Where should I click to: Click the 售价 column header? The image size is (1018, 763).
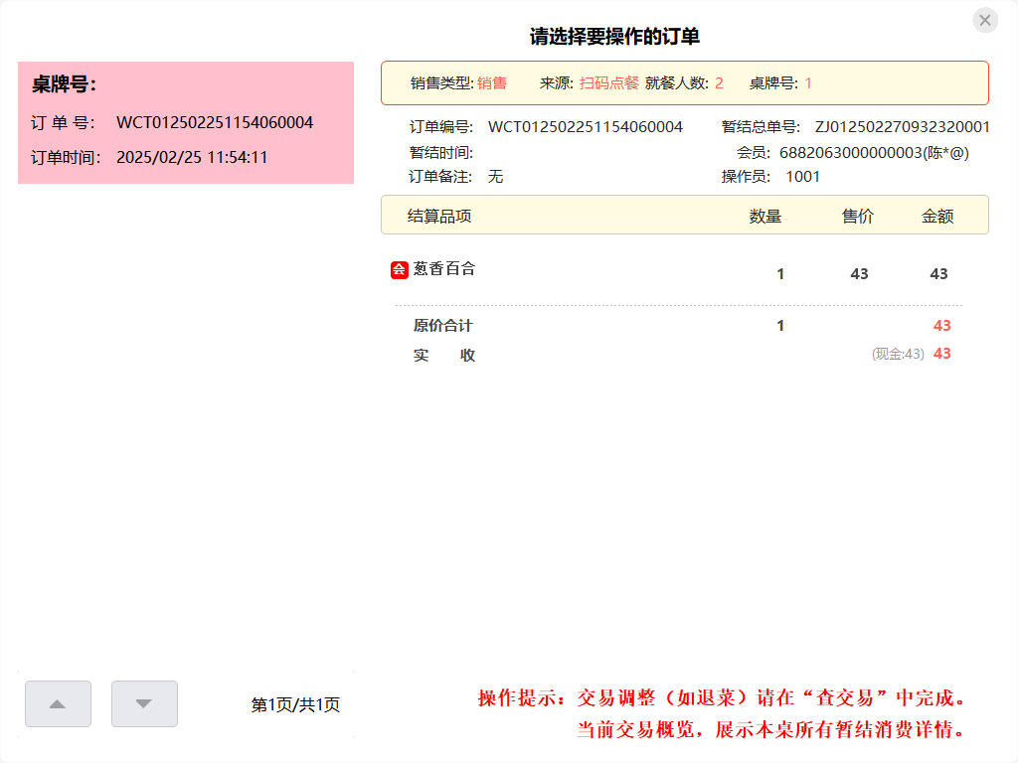(x=856, y=215)
